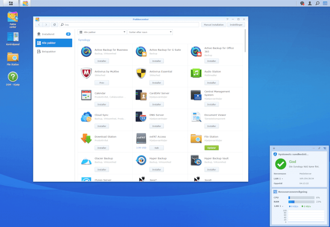Click the DNS Server icon
Image resolution: width=330 pixels, height=227 pixels.
point(141,117)
